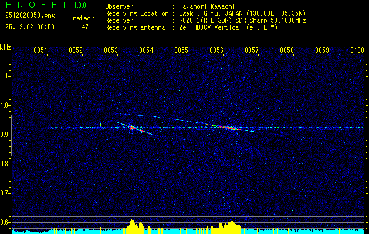Image resolution: width=369 pixels, height=234 pixels.
Task: Click the 0100 time marker
Action: 357,50
